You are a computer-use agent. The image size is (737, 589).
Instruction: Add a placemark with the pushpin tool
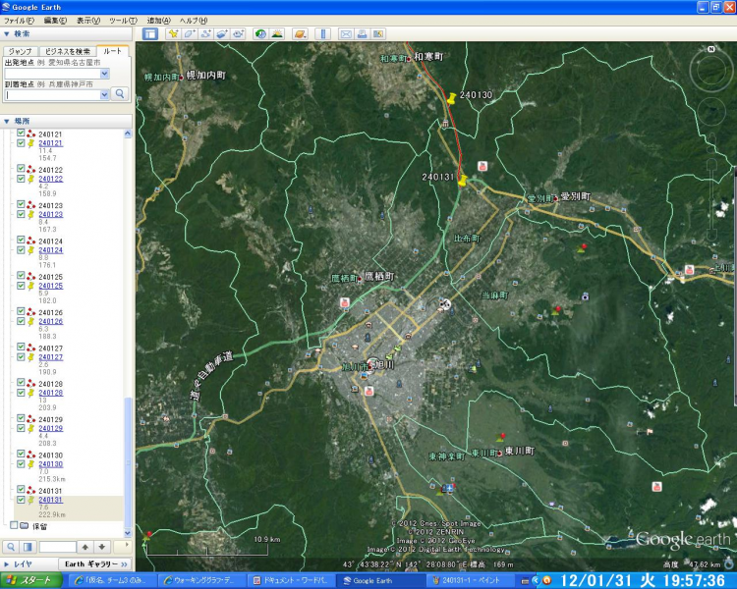click(x=173, y=33)
